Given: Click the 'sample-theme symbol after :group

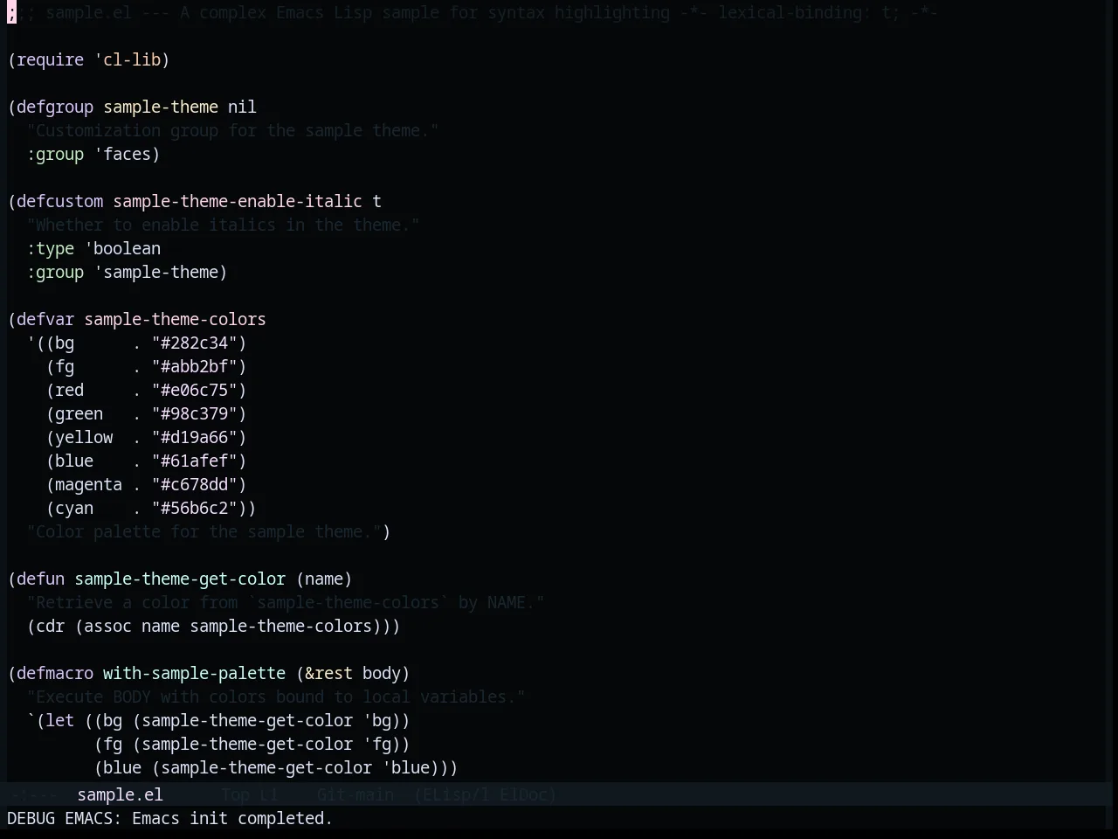Looking at the screenshot, I should (x=155, y=272).
